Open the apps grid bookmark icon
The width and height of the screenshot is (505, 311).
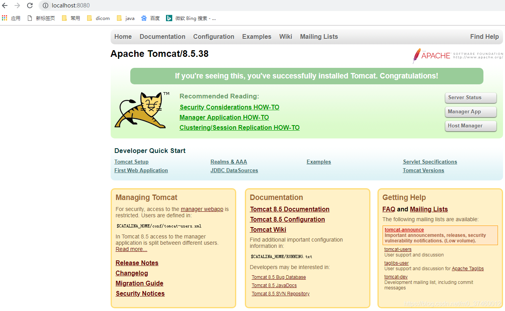(5, 18)
